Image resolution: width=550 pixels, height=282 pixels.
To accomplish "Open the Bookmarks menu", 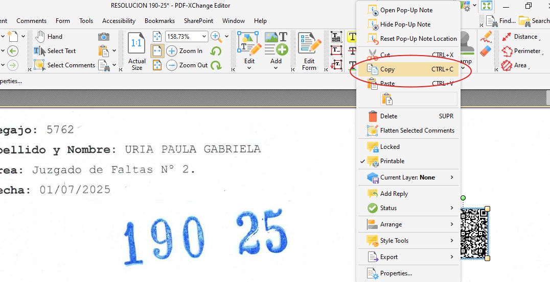I will pyautogui.click(x=159, y=21).
